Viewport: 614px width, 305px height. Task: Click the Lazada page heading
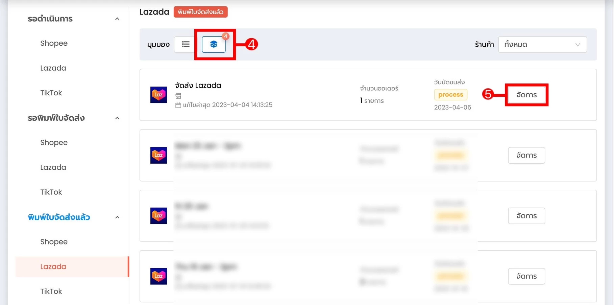point(154,12)
